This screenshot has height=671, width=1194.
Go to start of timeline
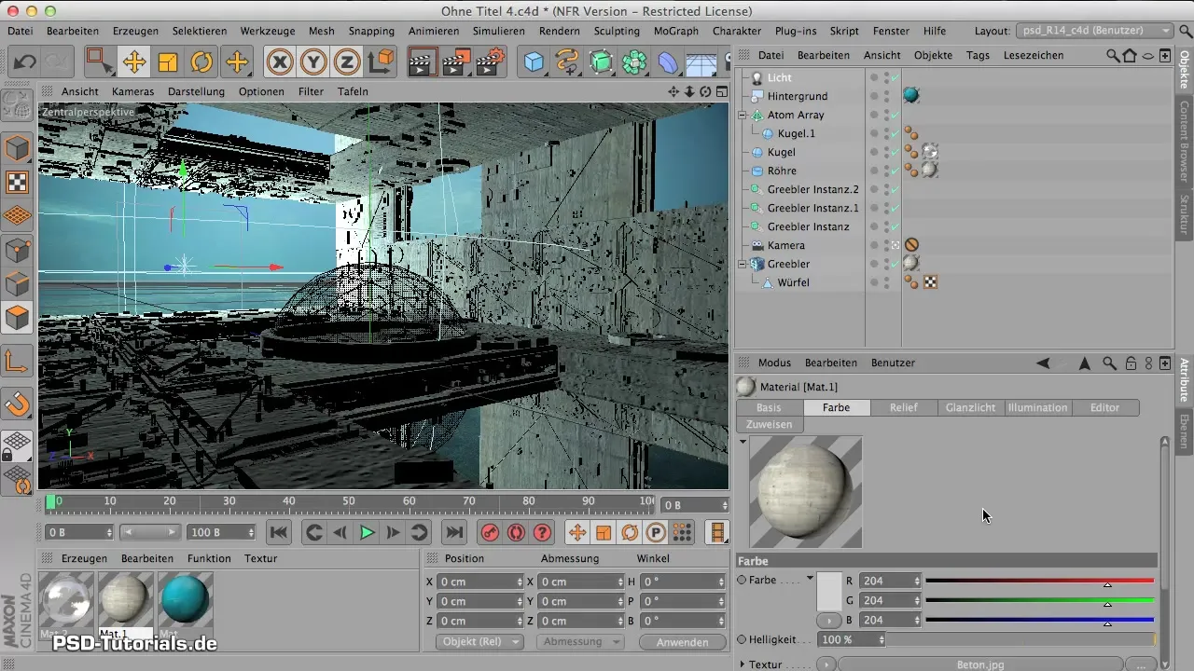pos(278,532)
